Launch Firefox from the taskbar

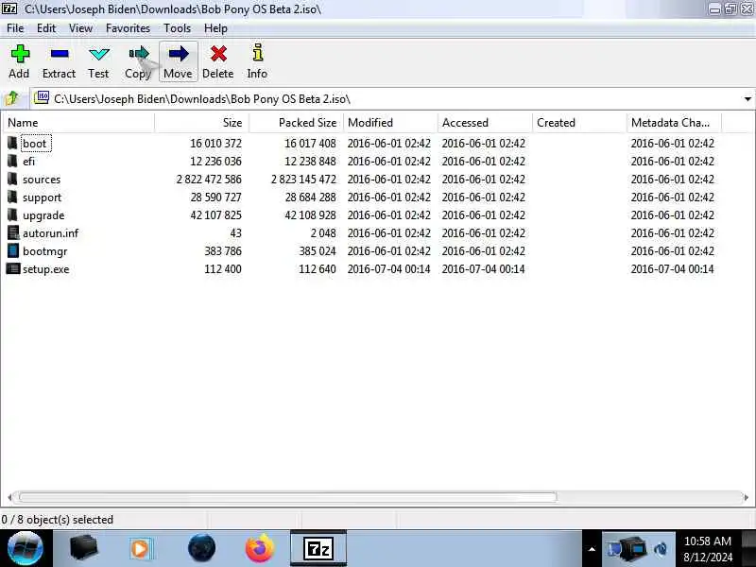click(x=259, y=549)
